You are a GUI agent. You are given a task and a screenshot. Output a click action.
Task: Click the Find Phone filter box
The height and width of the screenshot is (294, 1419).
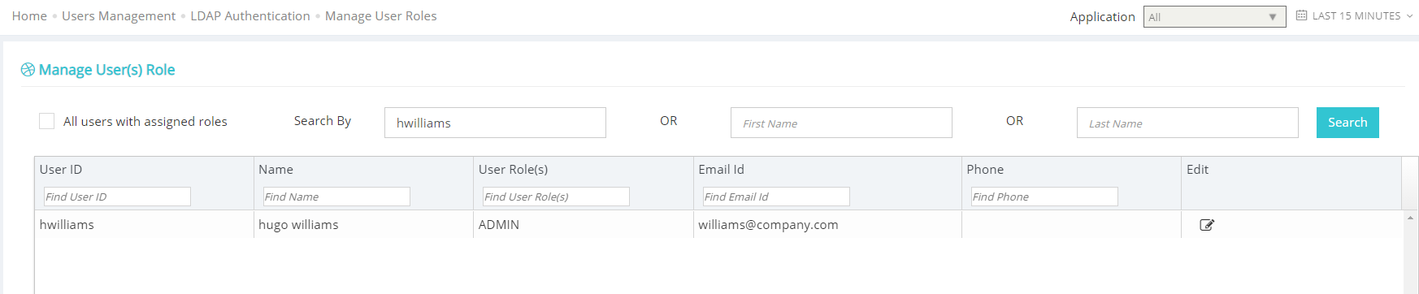pos(1044,197)
